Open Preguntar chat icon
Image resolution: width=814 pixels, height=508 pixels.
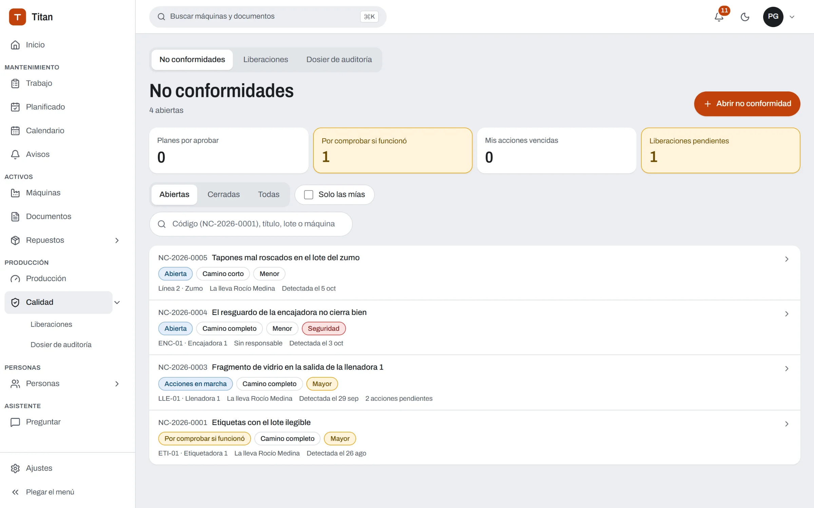tap(15, 422)
